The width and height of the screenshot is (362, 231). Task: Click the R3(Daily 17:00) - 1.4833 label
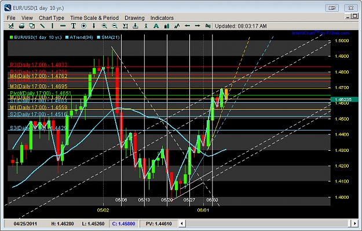click(x=39, y=65)
